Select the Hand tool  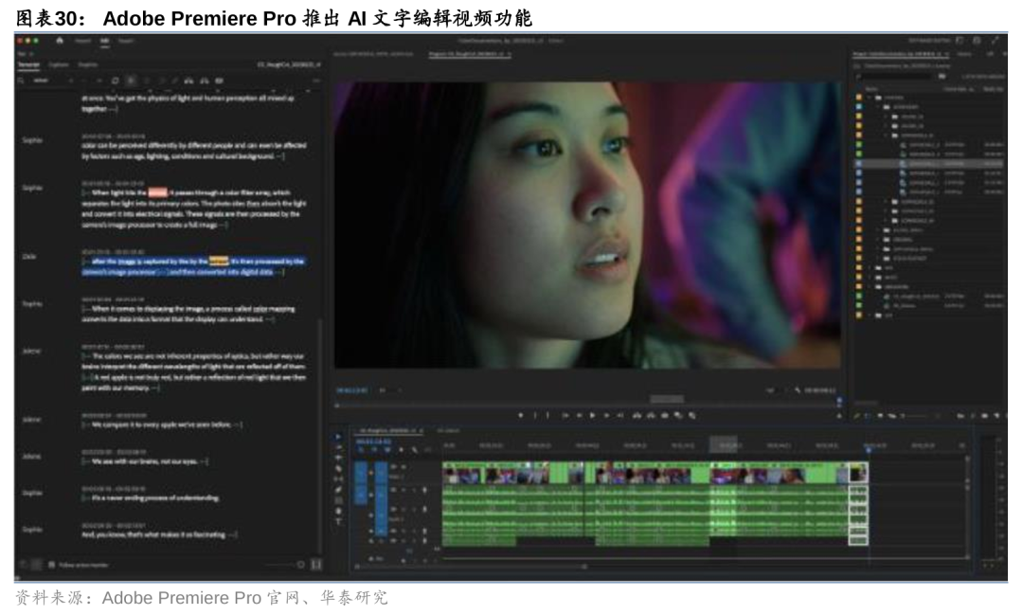pyautogui.click(x=338, y=511)
